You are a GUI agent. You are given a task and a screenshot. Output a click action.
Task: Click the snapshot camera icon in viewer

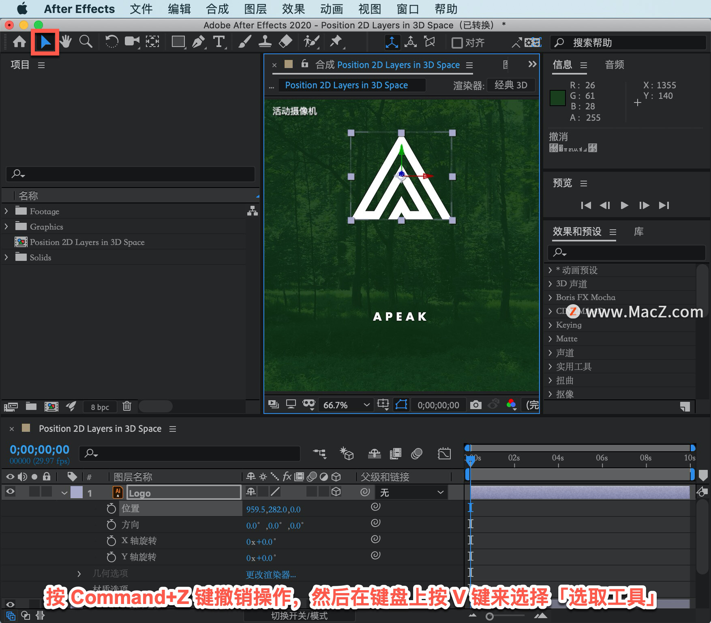point(475,405)
